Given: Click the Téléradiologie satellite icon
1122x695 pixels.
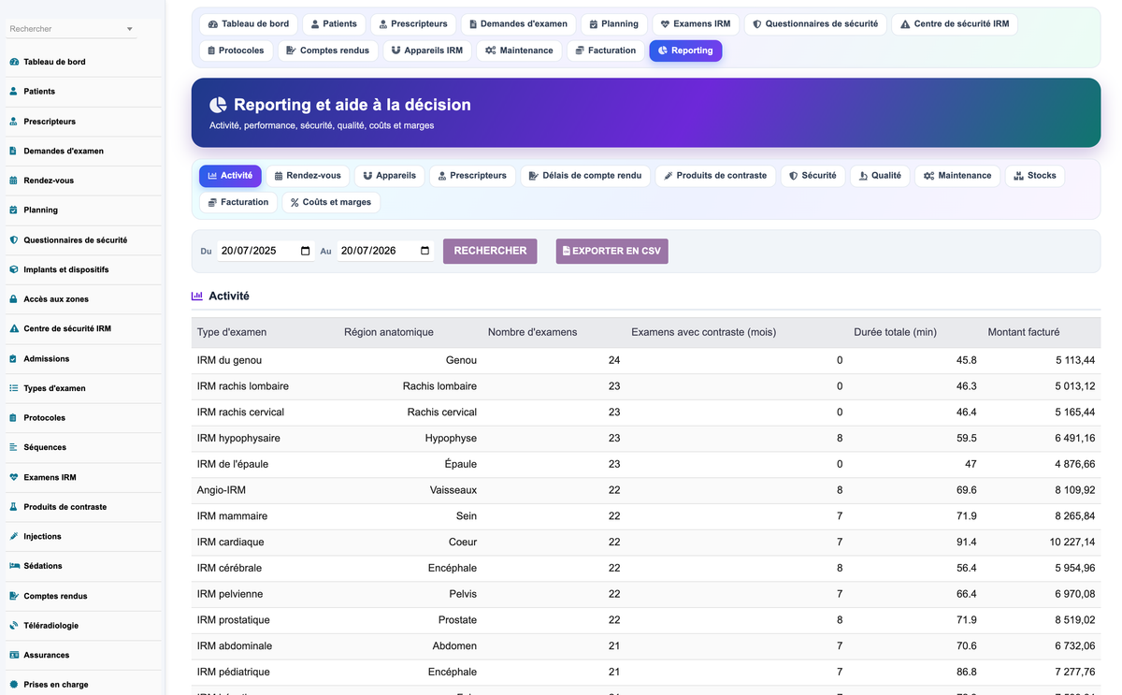Looking at the screenshot, I should (x=14, y=626).
